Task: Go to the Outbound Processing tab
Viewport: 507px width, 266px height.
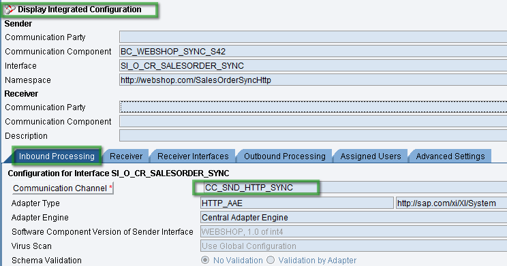Action: pyautogui.click(x=285, y=156)
